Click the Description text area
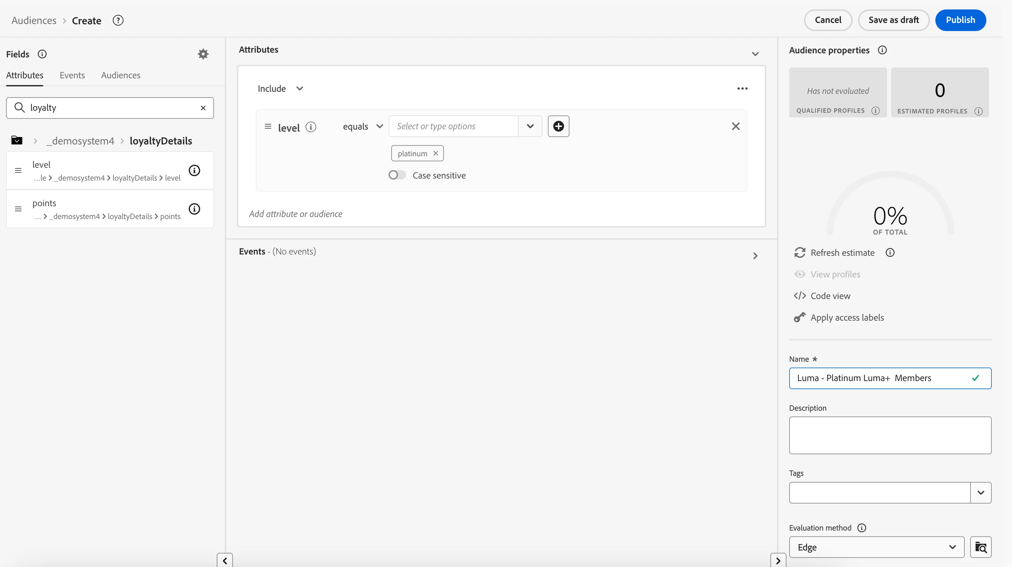 (x=890, y=435)
